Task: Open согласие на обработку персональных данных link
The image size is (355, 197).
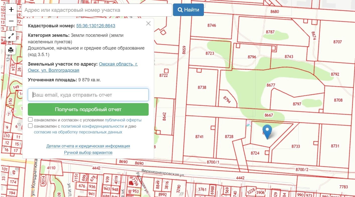Action: [78, 132]
